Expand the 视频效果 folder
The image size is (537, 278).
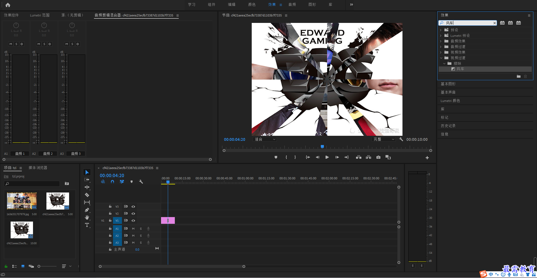point(441,52)
